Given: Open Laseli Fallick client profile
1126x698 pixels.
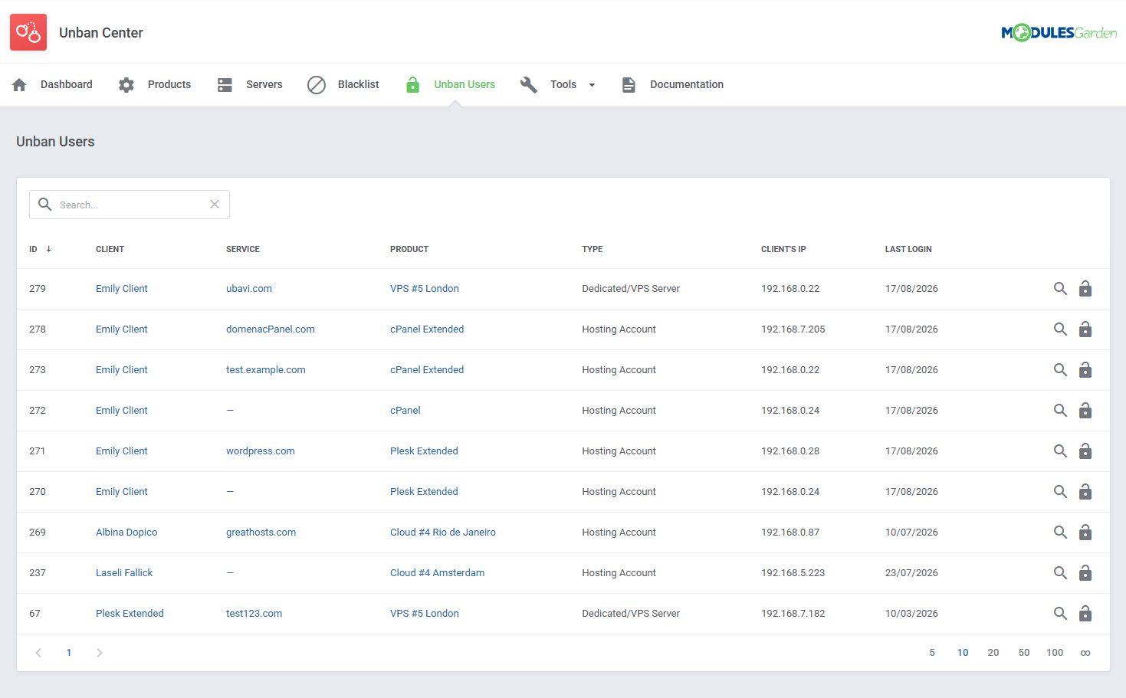Looking at the screenshot, I should [124, 573].
